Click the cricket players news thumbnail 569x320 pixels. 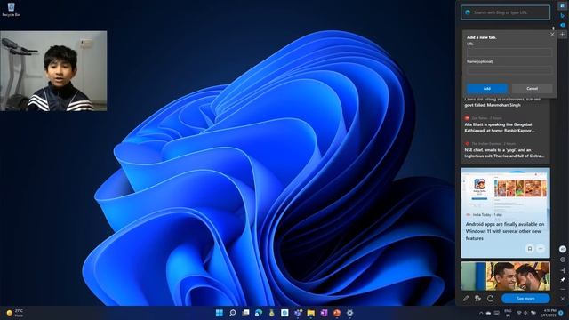click(x=505, y=276)
